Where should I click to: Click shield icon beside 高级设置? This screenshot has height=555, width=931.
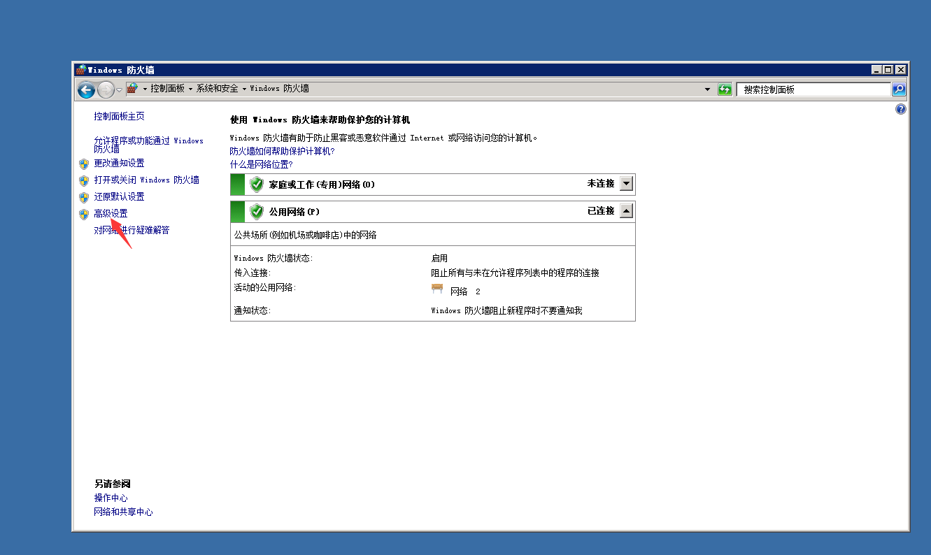click(84, 214)
